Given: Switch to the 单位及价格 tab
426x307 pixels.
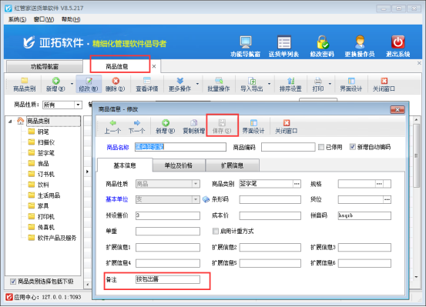Looking at the screenshot, I should [179, 165].
